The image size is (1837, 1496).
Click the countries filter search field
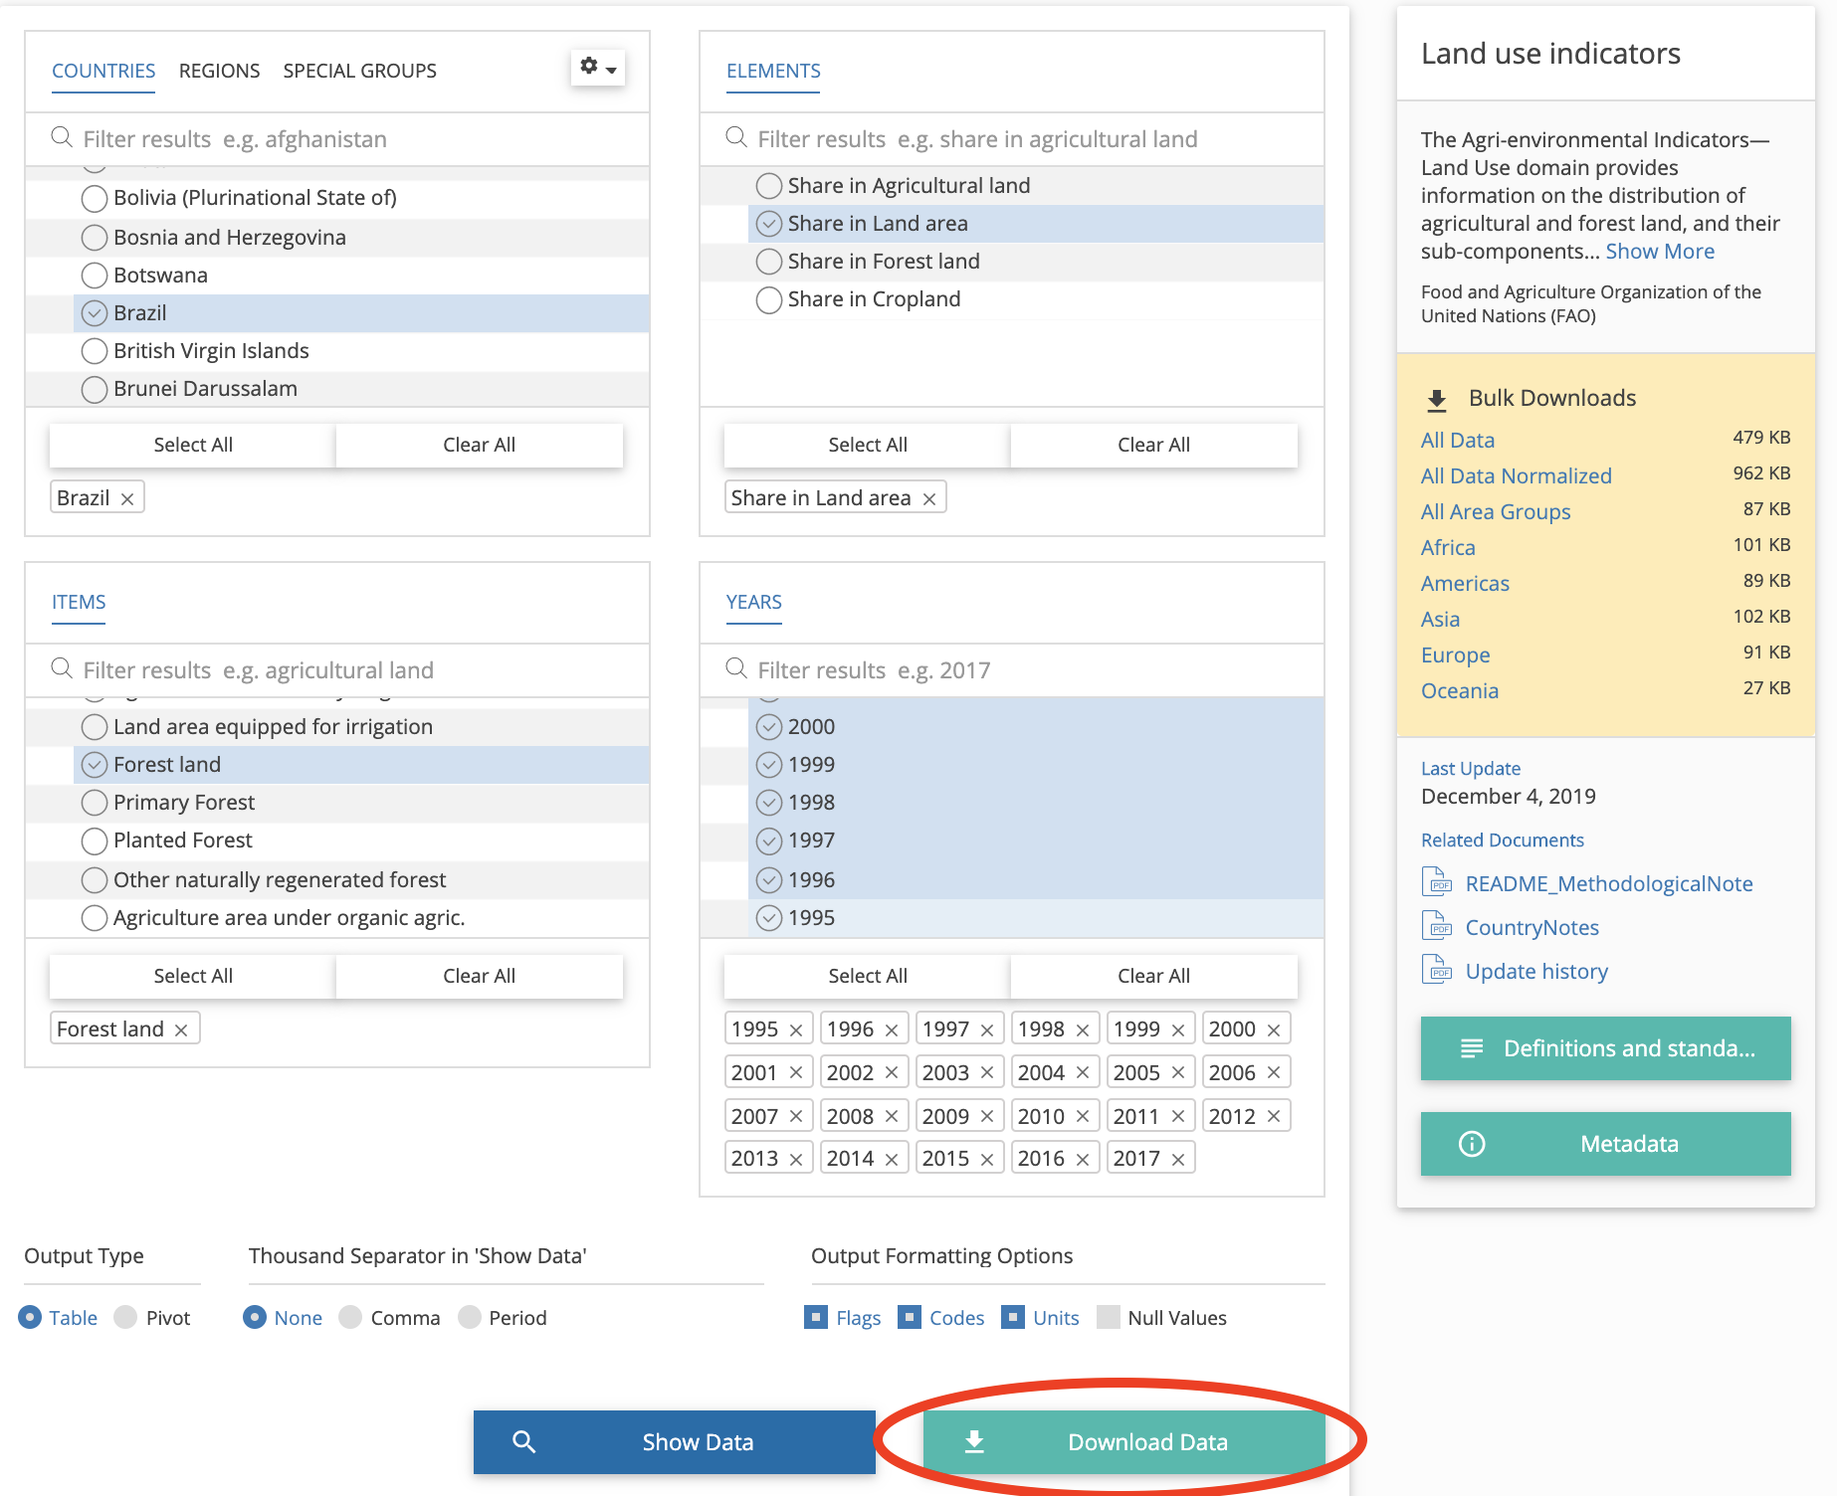[x=338, y=139]
